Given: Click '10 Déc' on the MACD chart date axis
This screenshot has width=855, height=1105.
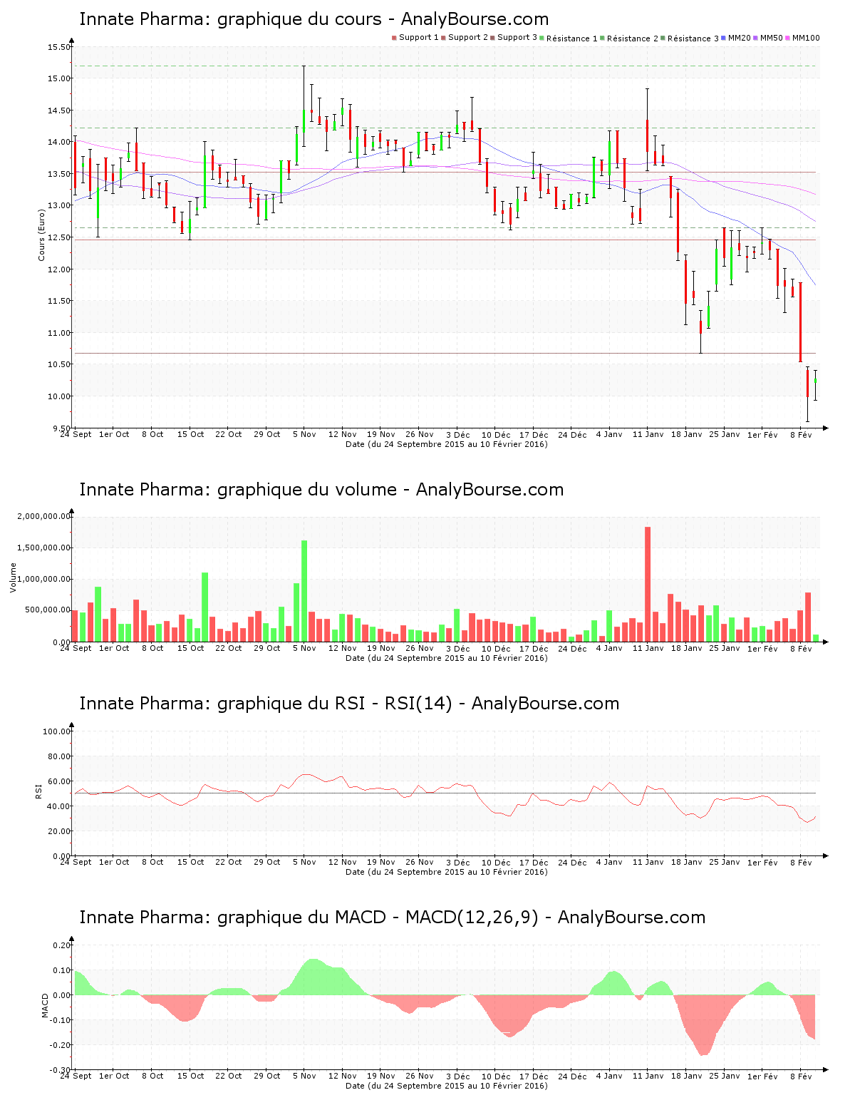Looking at the screenshot, I should pyautogui.click(x=496, y=1076).
